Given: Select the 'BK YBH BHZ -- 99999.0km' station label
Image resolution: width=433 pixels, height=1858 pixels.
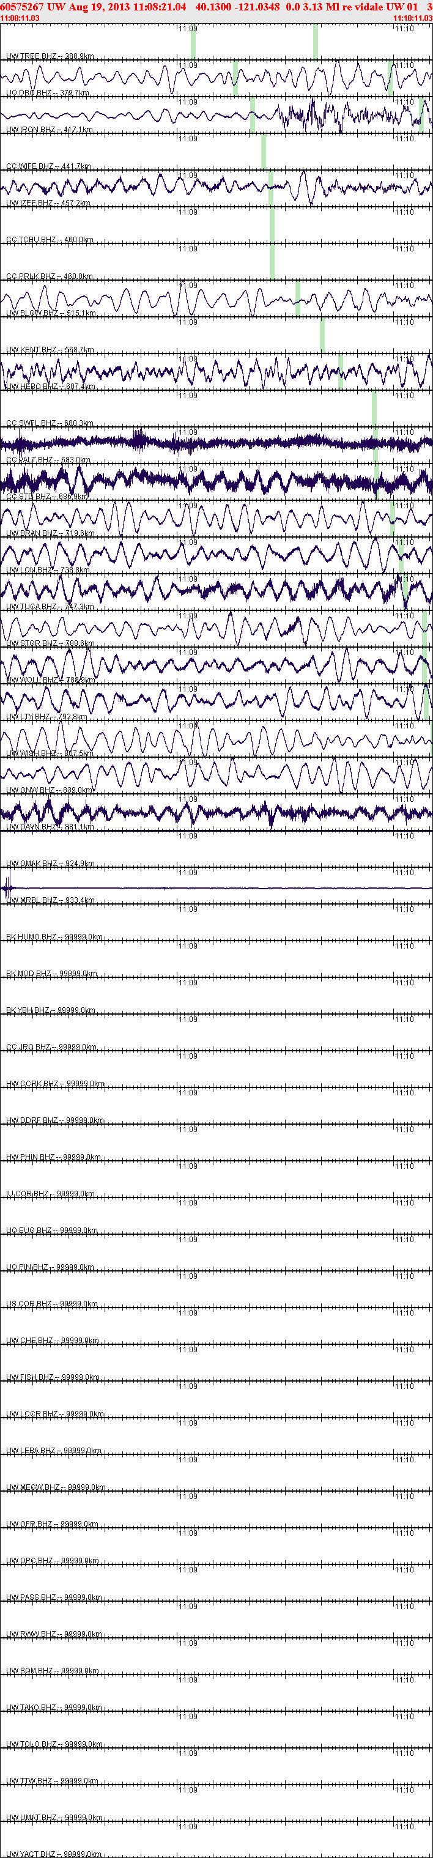Looking at the screenshot, I should (51, 1011).
